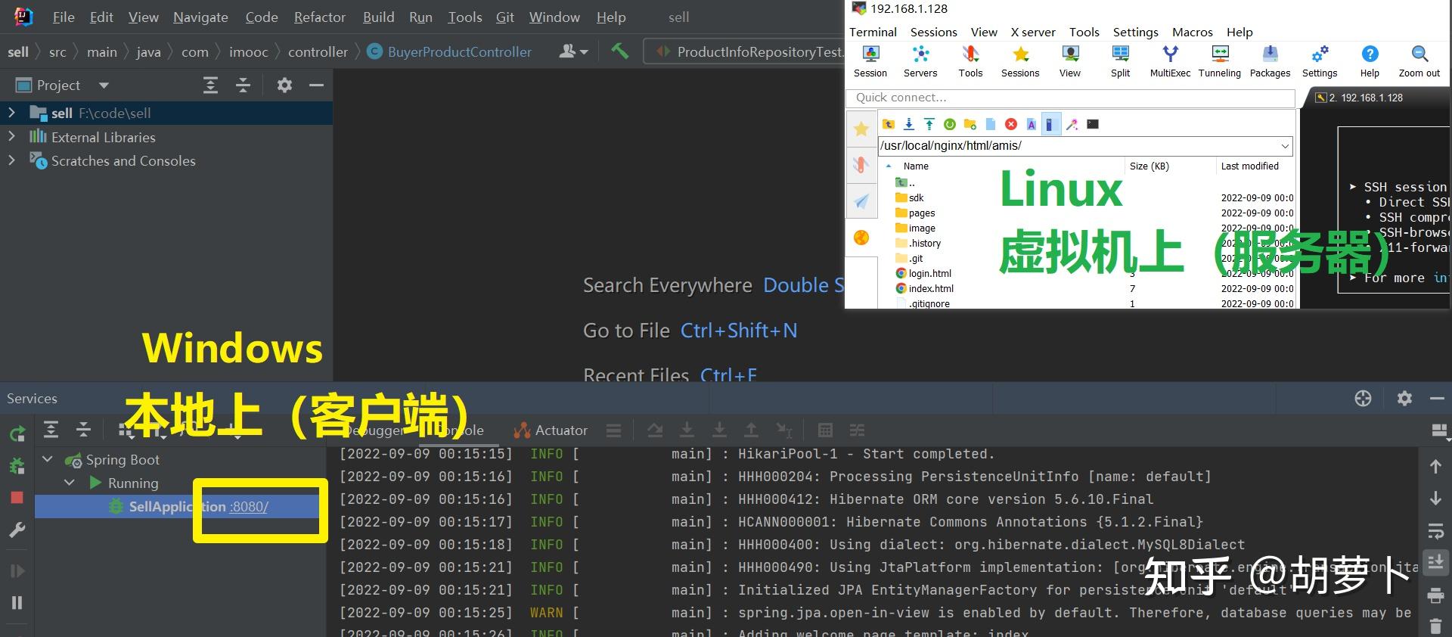Viewport: 1452px width, 637px height.
Task: Click the MobaXterm Servers icon
Action: coord(920,61)
